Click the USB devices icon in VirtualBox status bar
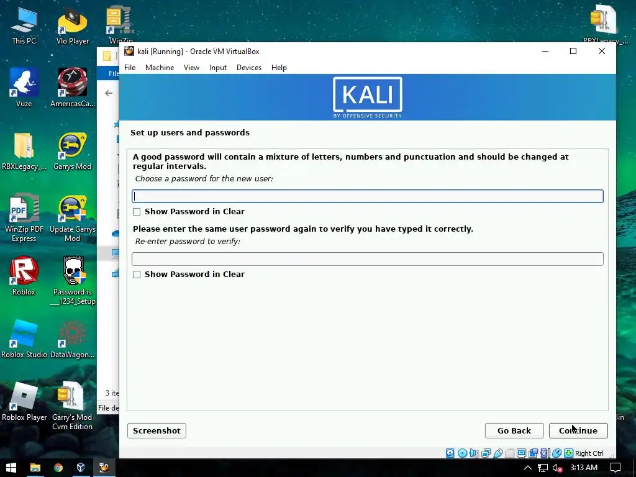The image size is (636, 477). click(x=497, y=453)
